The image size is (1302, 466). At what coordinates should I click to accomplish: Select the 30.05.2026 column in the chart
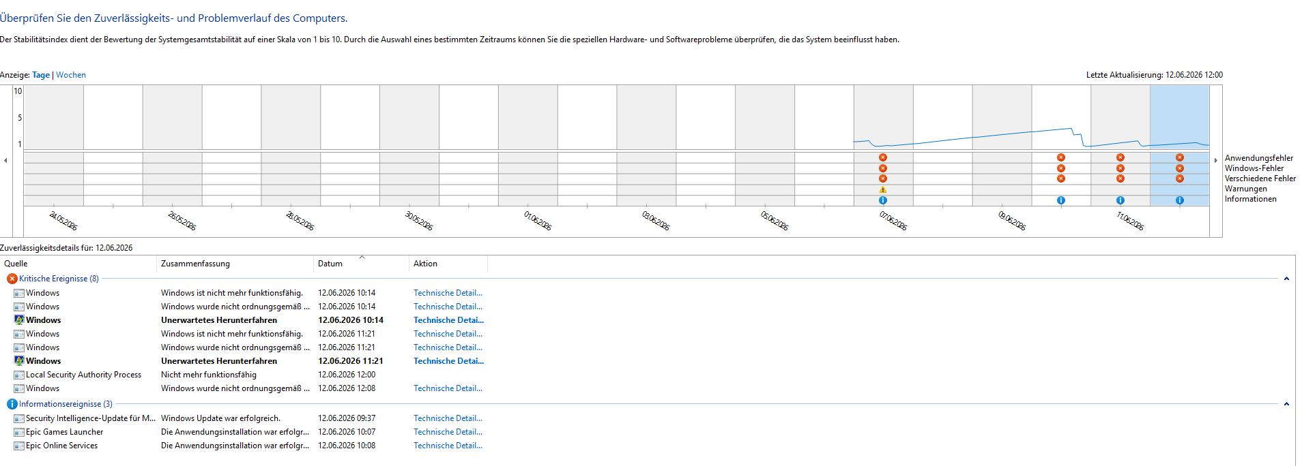click(x=409, y=145)
